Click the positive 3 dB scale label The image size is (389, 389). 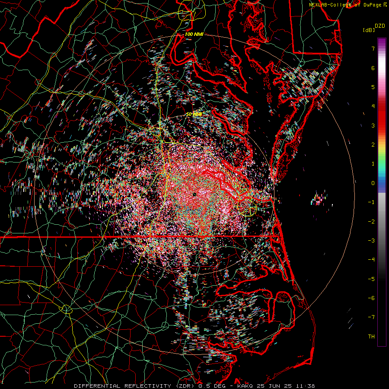point(373,125)
